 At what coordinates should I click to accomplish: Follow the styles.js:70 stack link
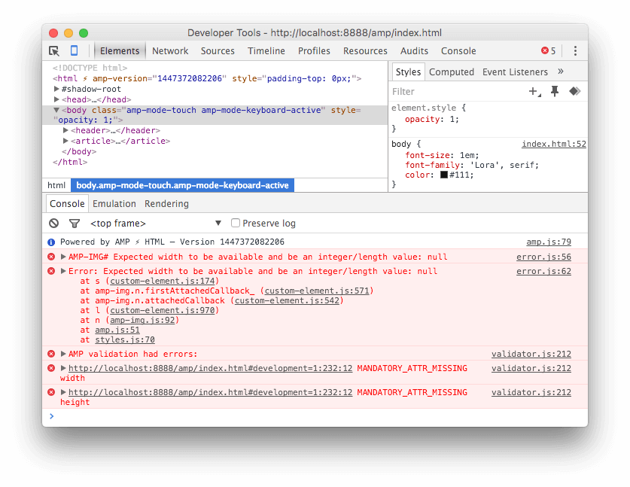click(124, 339)
